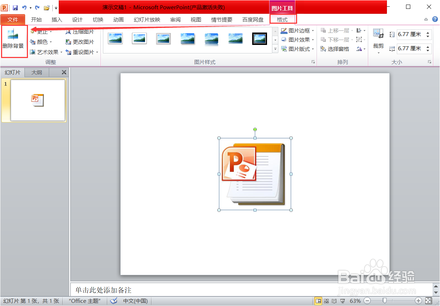Viewport: 440px width, 306px height.
Task: Increase the picture height with stepper
Action: 428,33
